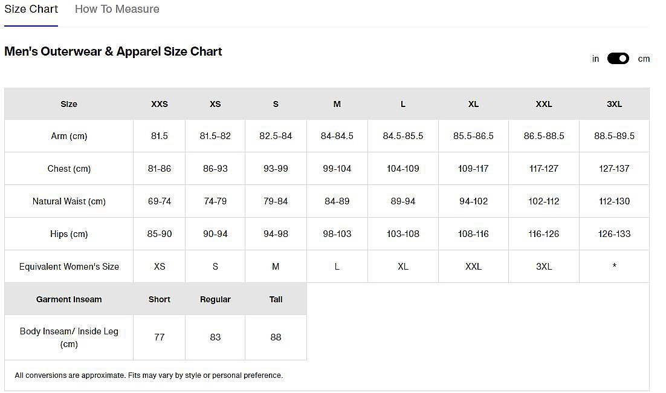The image size is (666, 393).
Task: Click the Chest (cm) row label
Action: click(x=69, y=169)
